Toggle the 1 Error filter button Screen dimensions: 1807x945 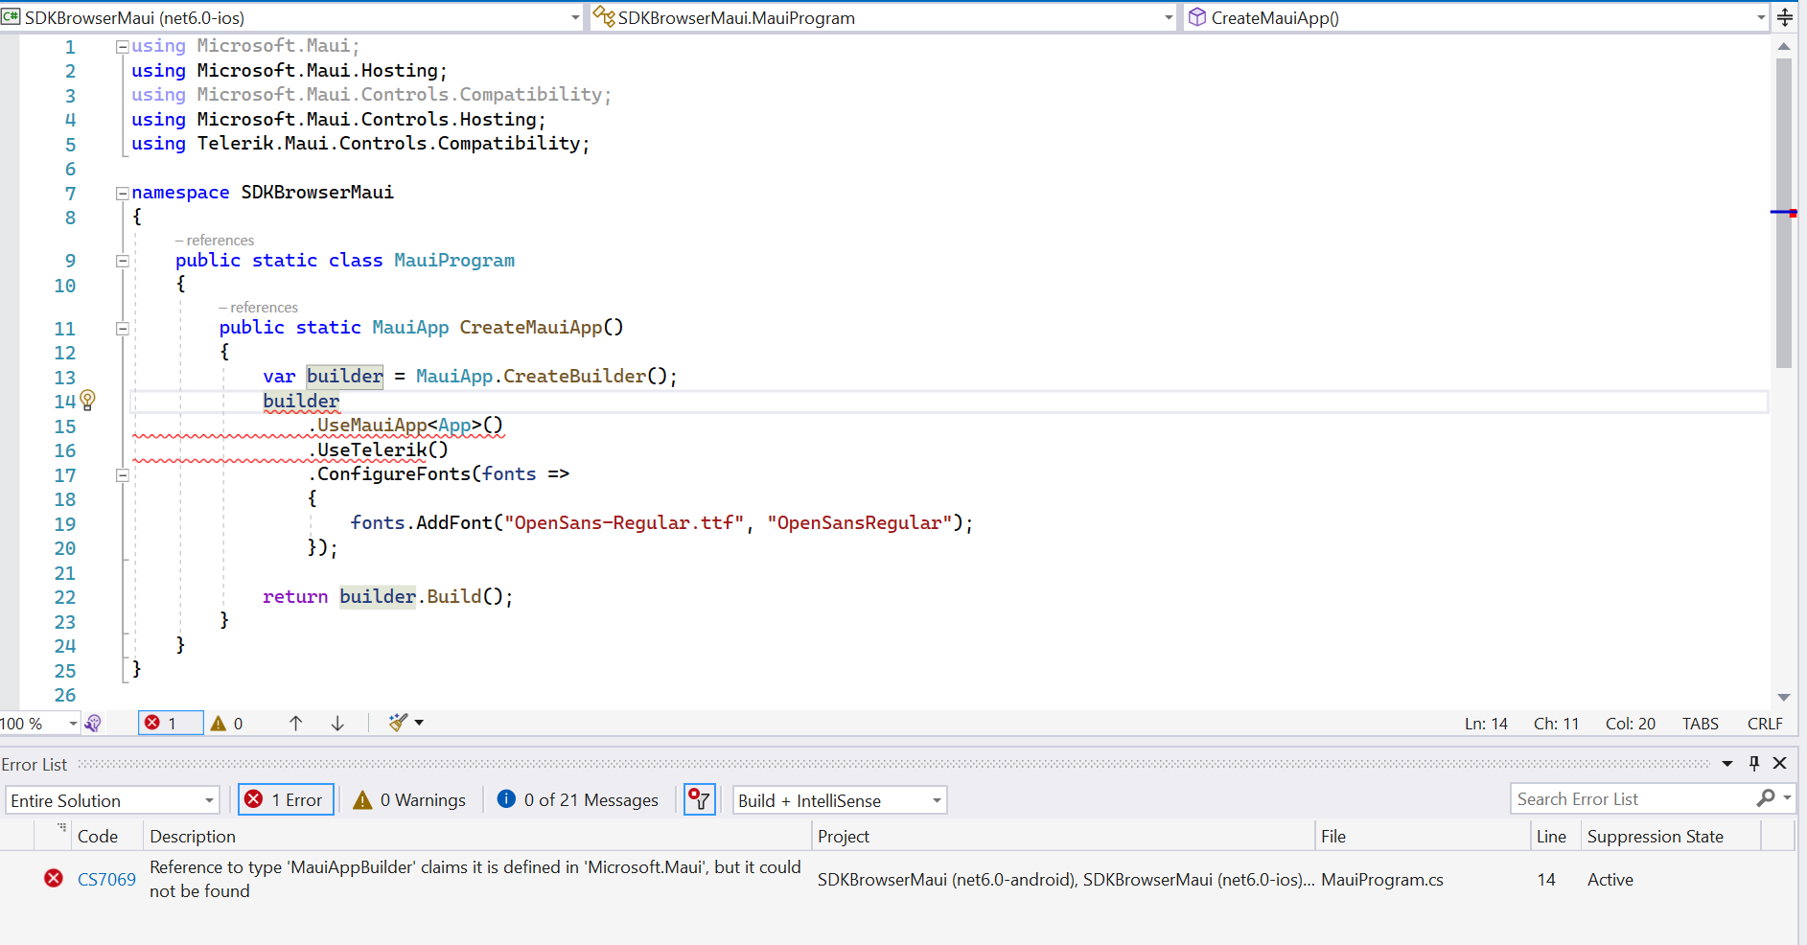tap(286, 800)
